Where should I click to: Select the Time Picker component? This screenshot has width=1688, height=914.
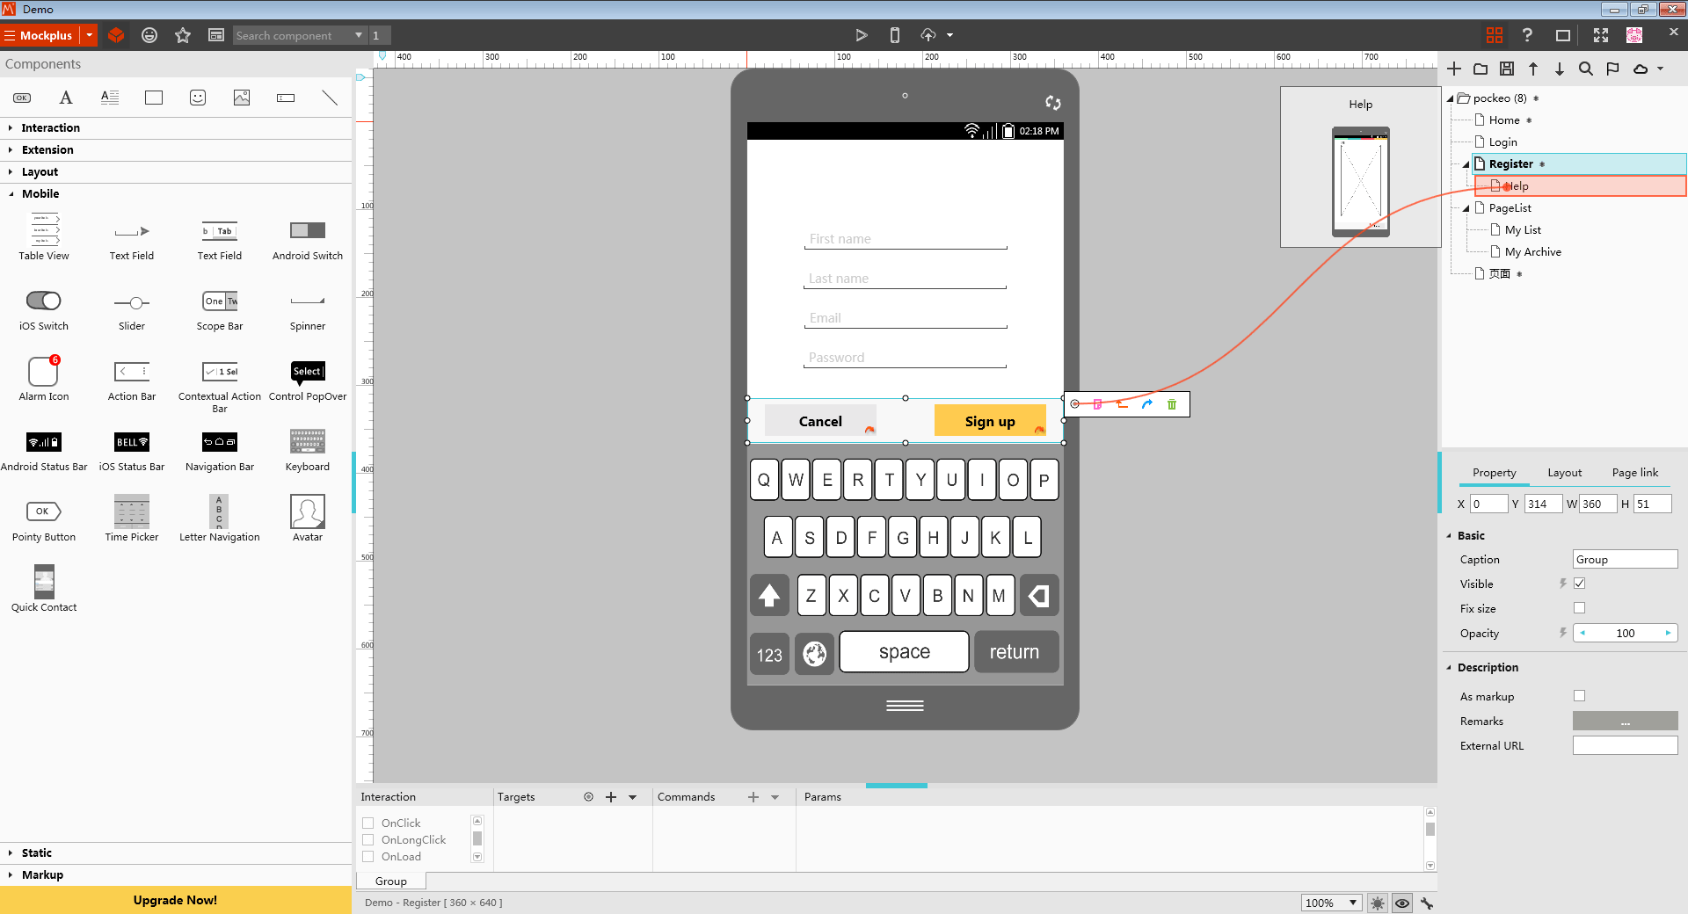(131, 512)
